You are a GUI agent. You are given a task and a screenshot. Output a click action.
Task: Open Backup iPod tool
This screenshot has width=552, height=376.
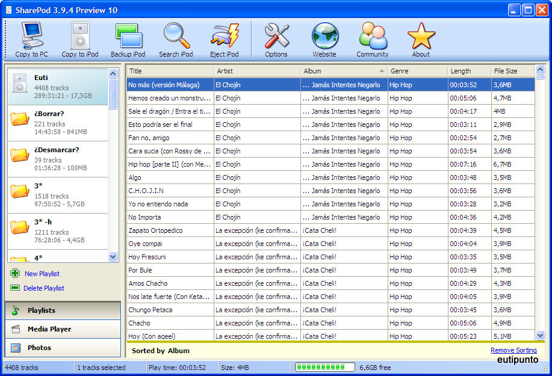click(x=128, y=35)
